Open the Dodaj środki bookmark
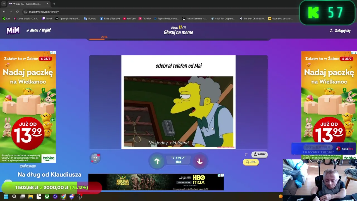The width and height of the screenshot is (357, 201). (26, 18)
